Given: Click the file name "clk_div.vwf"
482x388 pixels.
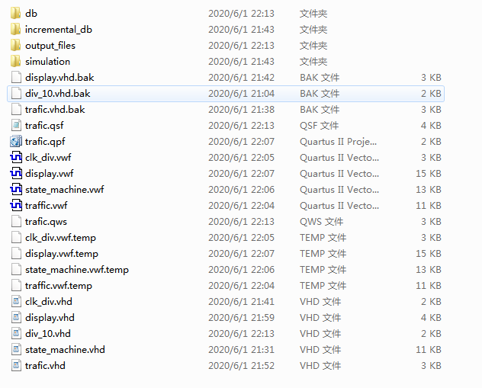Looking at the screenshot, I should pyautogui.click(x=48, y=157).
